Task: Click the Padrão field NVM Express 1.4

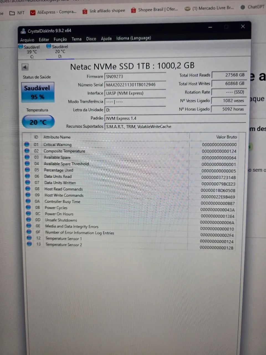Action: click(175, 118)
